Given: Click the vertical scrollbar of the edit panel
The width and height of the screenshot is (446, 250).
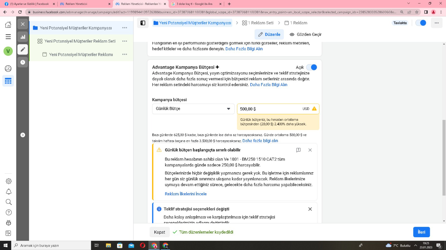Looking at the screenshot, I should [x=444, y=158].
